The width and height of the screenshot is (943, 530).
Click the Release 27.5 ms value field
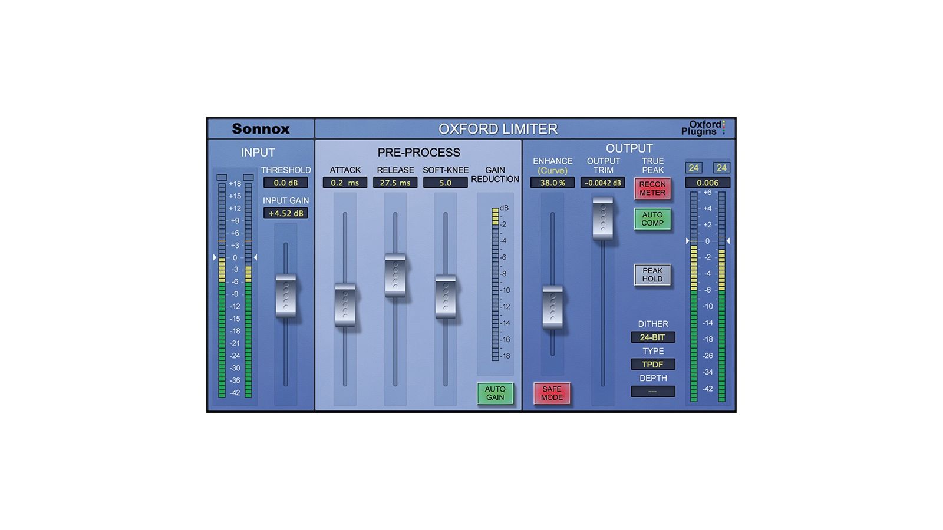395,183
